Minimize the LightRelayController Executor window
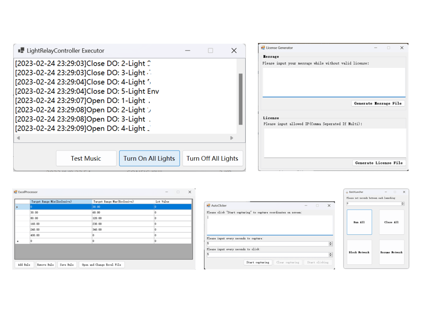This screenshot has height=318, width=424. (x=188, y=50)
